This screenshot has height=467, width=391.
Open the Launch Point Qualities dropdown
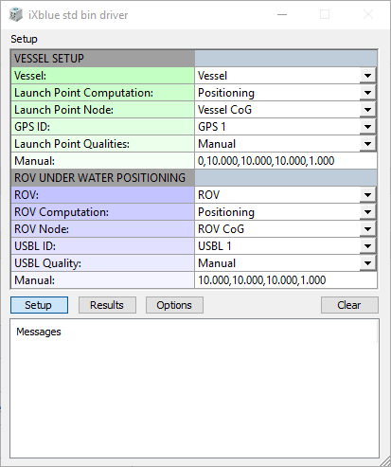(367, 144)
